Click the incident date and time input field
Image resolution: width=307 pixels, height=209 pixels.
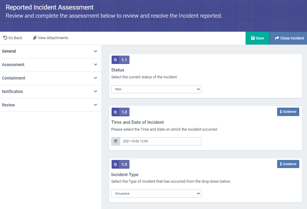pos(161,141)
